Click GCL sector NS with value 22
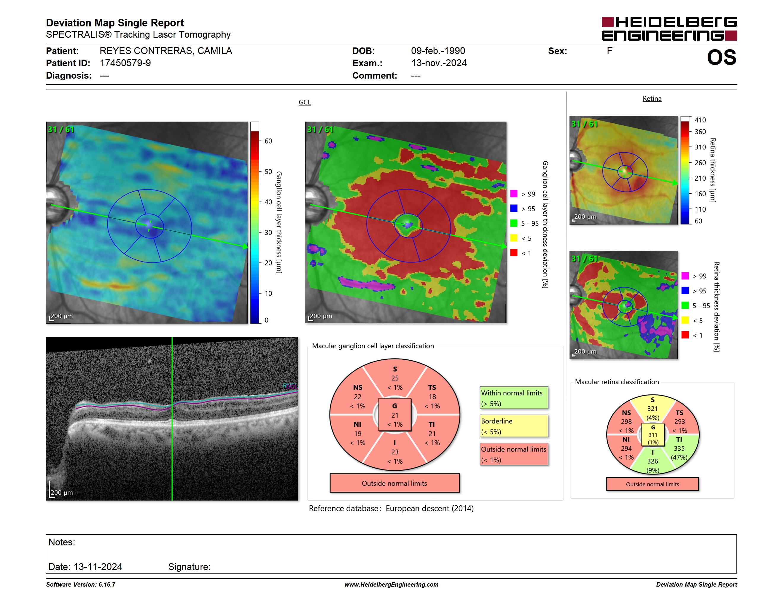Image resolution: width=783 pixels, height=605 pixels. coord(358,397)
